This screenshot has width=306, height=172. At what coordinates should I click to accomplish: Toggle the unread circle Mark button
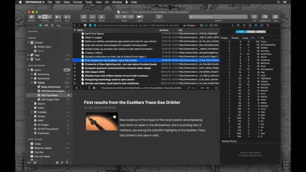tap(124, 17)
